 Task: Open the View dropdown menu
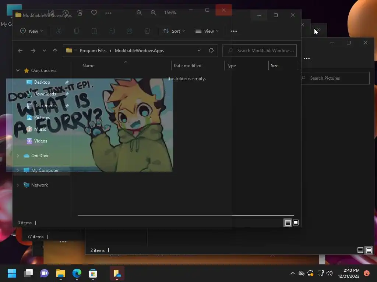pyautogui.click(x=207, y=31)
